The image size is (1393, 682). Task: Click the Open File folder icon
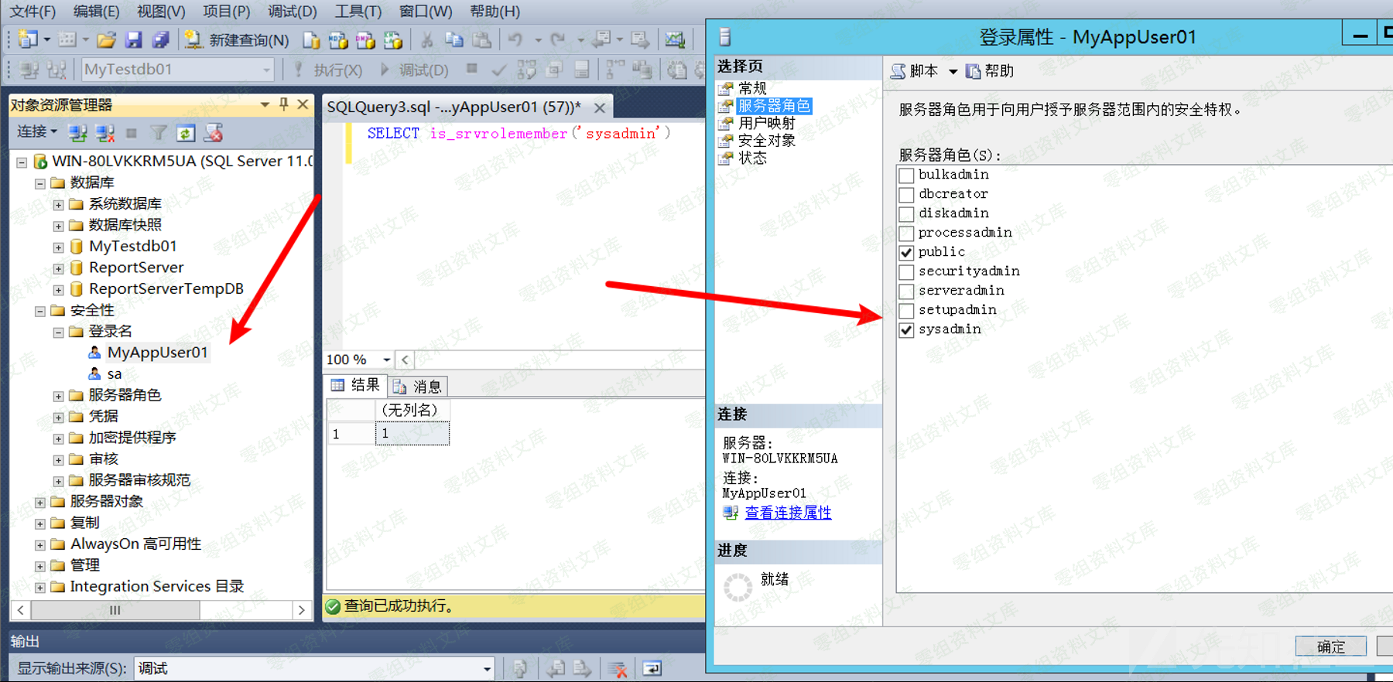click(107, 39)
